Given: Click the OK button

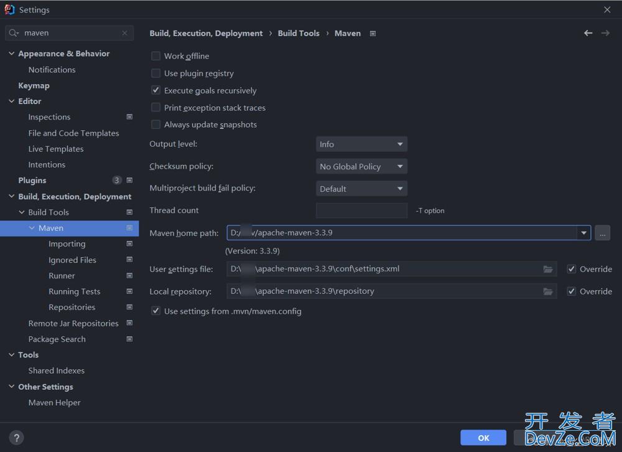Looking at the screenshot, I should pyautogui.click(x=483, y=438).
